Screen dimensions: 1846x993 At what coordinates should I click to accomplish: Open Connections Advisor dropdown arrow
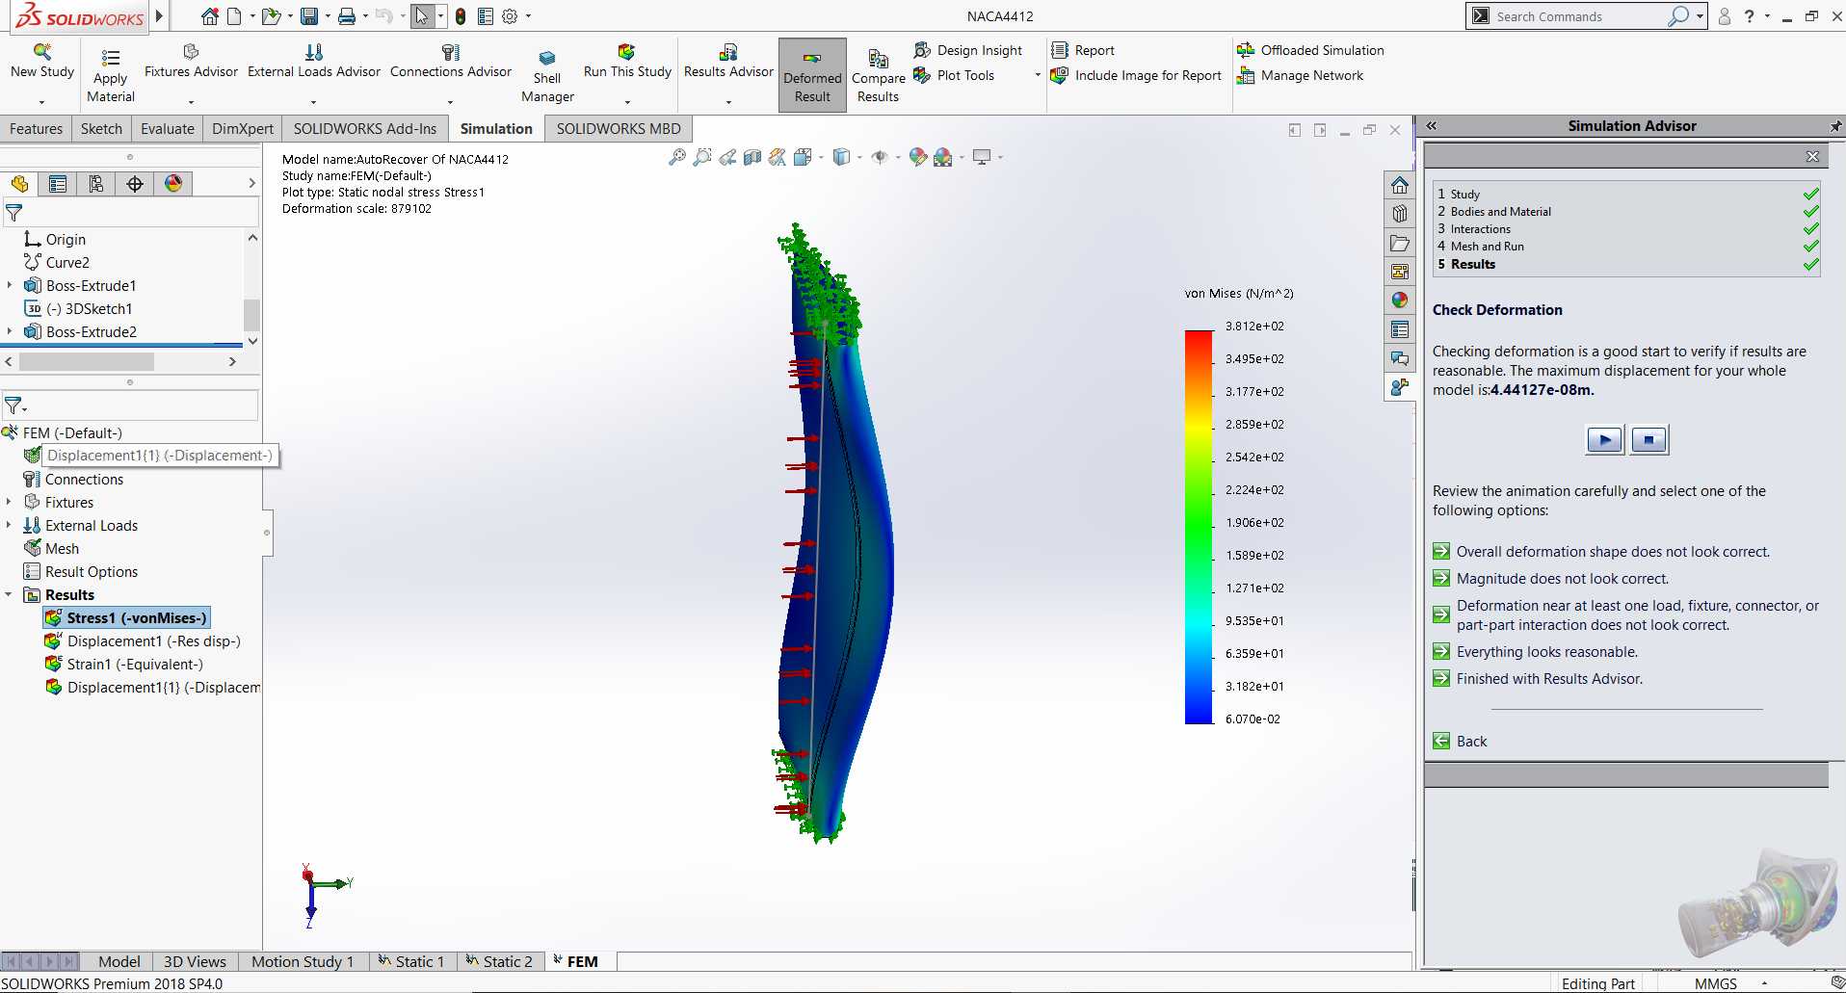click(450, 102)
